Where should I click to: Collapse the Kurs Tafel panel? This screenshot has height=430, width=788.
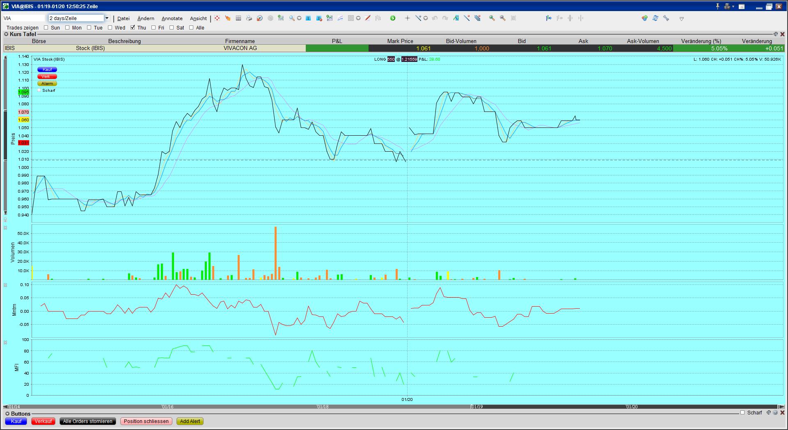(x=7, y=34)
